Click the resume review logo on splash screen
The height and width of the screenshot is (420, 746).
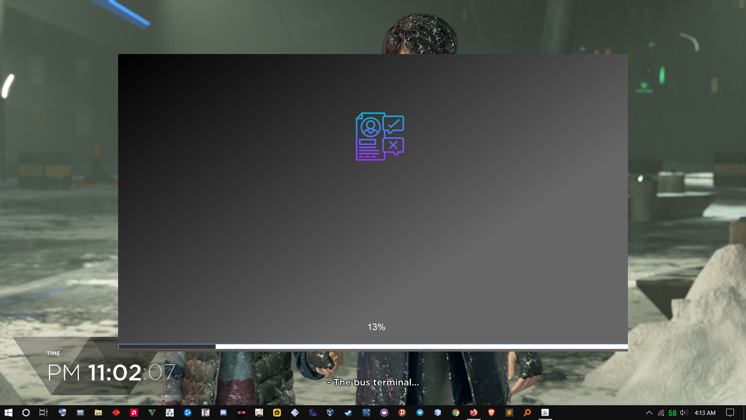(380, 136)
